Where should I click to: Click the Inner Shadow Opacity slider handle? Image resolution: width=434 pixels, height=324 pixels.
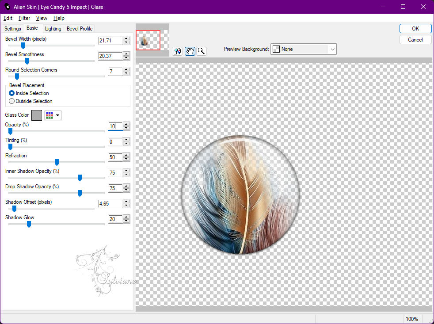[x=80, y=178]
